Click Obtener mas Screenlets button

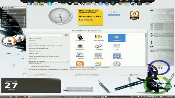click(x=87, y=75)
